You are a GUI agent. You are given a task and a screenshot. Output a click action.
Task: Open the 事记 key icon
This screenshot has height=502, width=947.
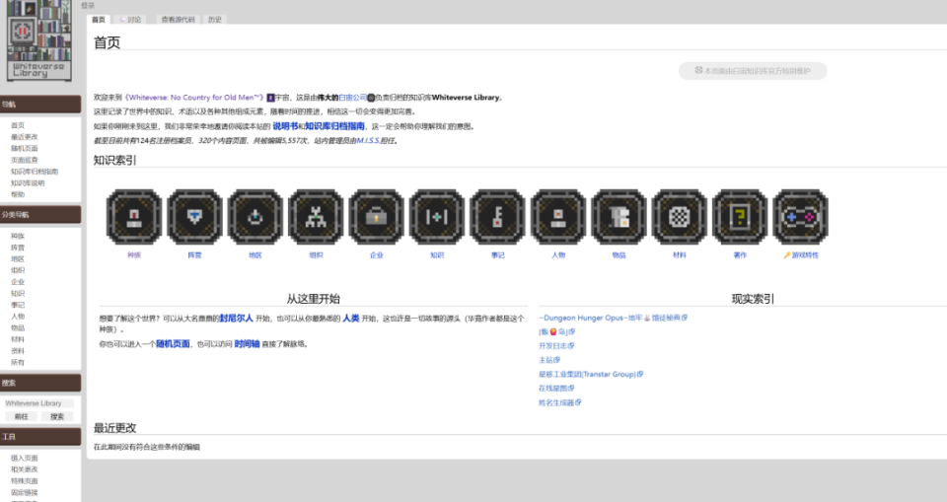point(497,217)
